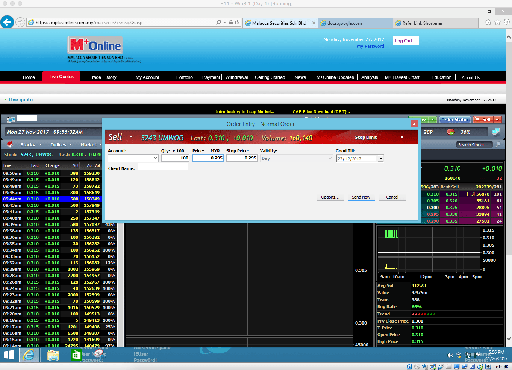The height and width of the screenshot is (370, 512).
Task: Switch to docs.google.com browser tab
Action: [355, 23]
